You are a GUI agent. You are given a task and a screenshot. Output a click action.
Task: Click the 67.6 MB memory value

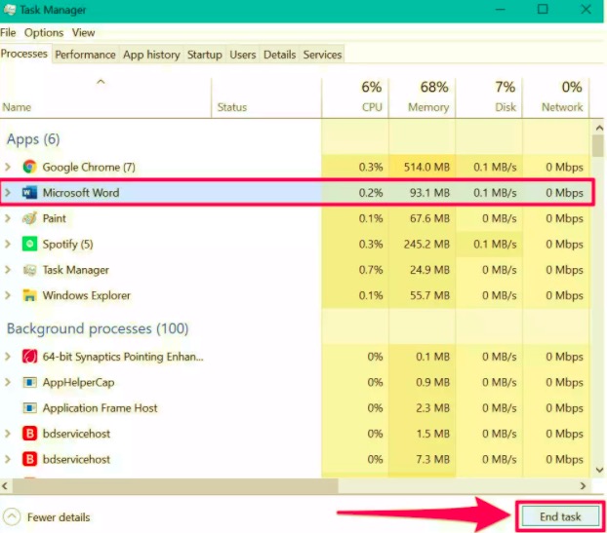coord(429,218)
